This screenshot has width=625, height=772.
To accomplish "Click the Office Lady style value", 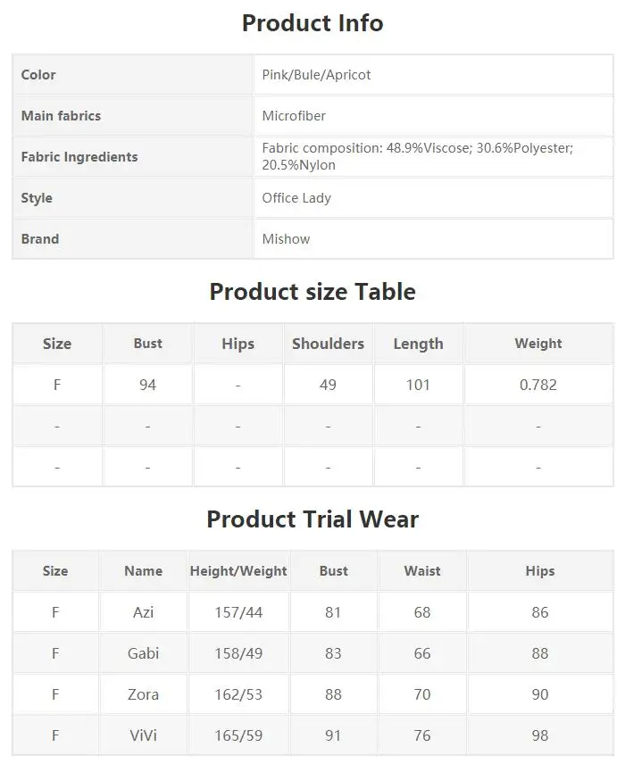I will point(296,198).
